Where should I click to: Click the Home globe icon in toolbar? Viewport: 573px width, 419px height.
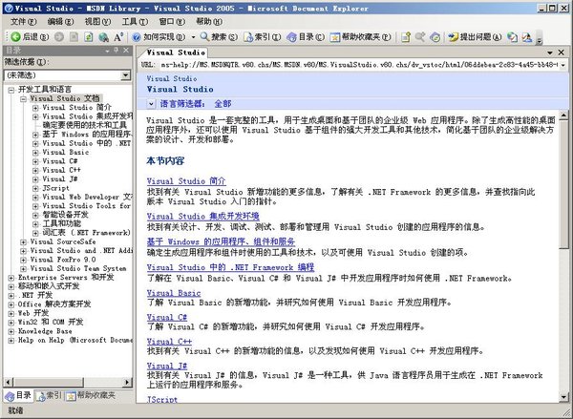coord(103,36)
